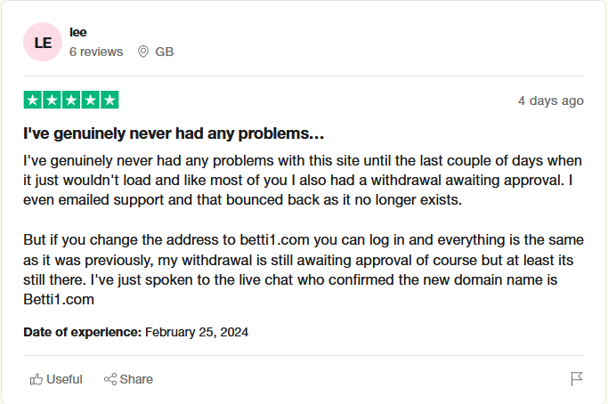The height and width of the screenshot is (404, 608).
Task: Click the thumbs-up icon
Action: point(36,379)
